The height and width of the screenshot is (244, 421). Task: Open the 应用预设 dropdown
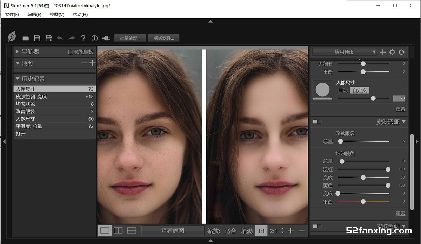[x=345, y=52]
